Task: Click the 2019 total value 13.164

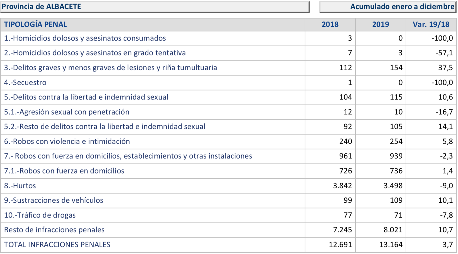Action: [391, 245]
